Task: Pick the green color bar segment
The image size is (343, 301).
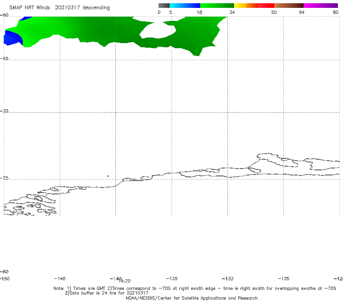Action: (217, 6)
